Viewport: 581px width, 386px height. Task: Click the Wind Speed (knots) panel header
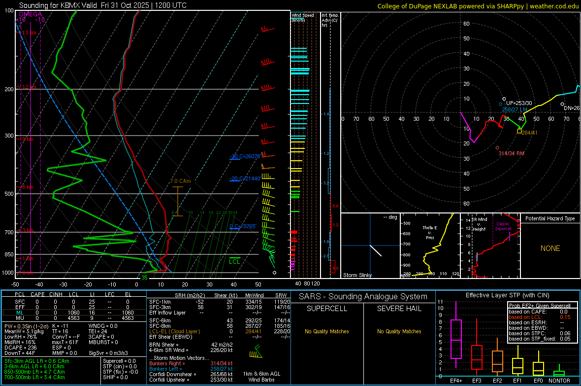302,17
